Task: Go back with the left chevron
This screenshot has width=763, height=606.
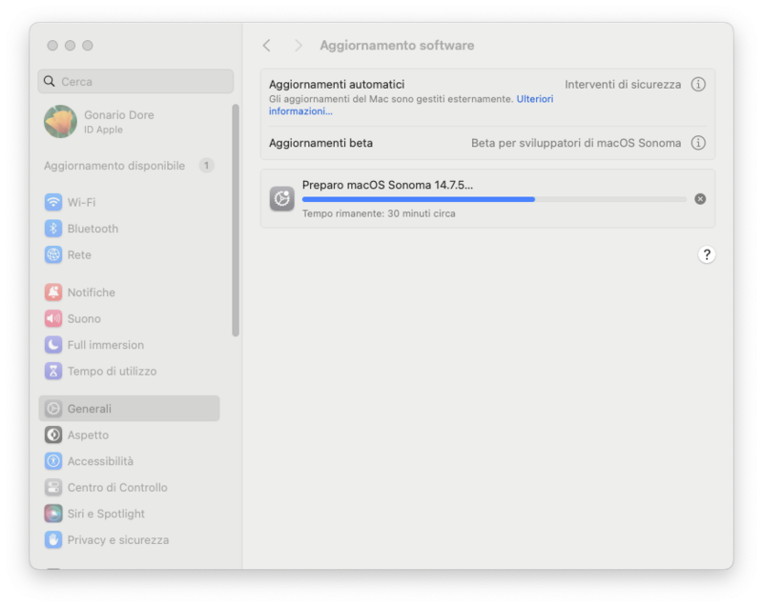Action: (267, 46)
